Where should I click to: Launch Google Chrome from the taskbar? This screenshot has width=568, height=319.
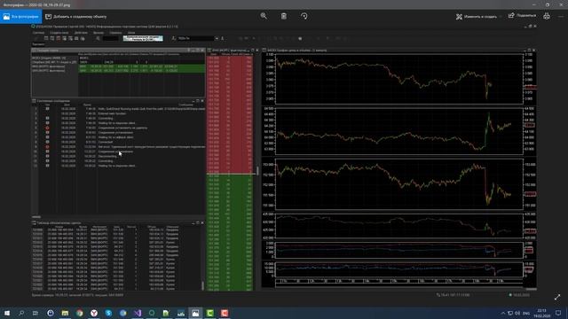(x=79, y=313)
